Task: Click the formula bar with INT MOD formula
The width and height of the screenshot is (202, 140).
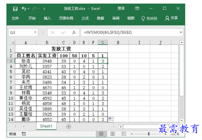Action: click(129, 32)
